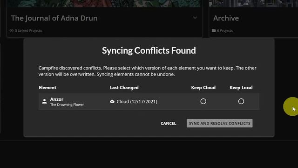Click the 0 Linked Projects label

pyautogui.click(x=28, y=30)
